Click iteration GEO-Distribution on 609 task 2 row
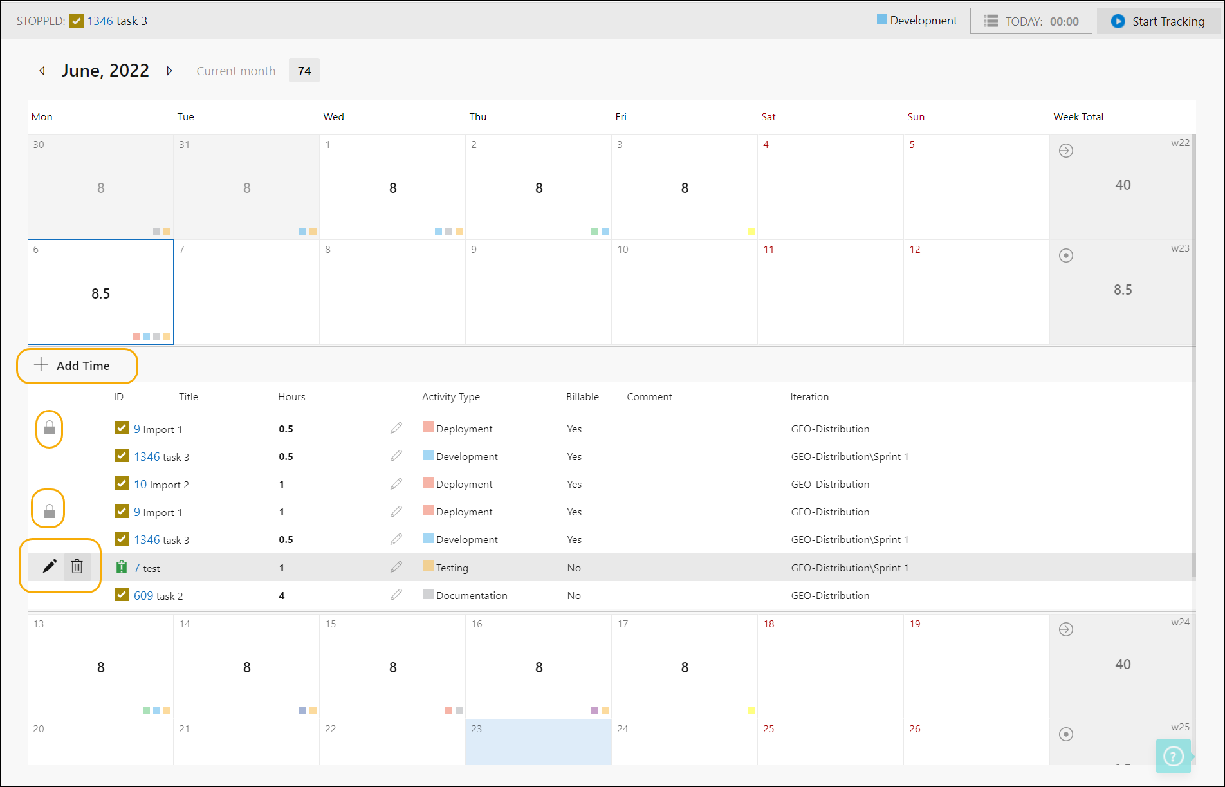The width and height of the screenshot is (1225, 787). pos(830,595)
